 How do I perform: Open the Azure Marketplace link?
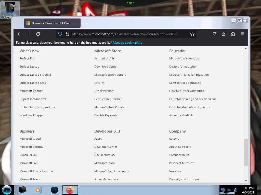click(106, 179)
